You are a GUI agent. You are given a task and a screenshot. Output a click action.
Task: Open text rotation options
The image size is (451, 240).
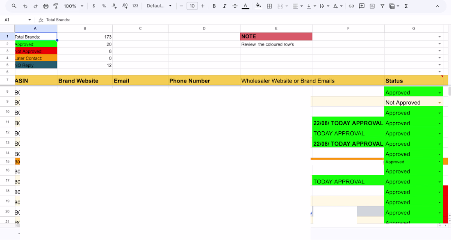(337, 6)
